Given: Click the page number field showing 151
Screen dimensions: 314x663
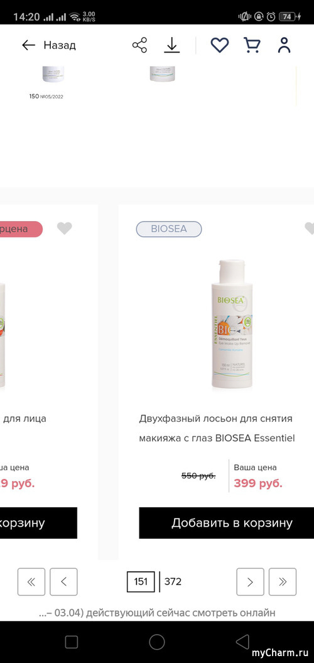Looking at the screenshot, I should (141, 582).
